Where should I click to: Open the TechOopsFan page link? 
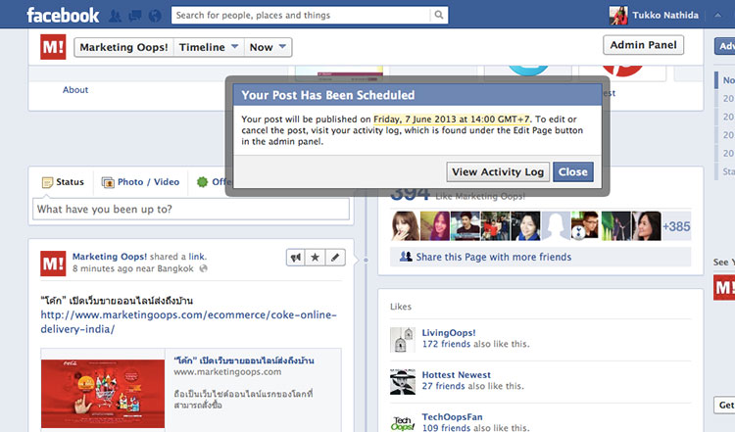(452, 417)
